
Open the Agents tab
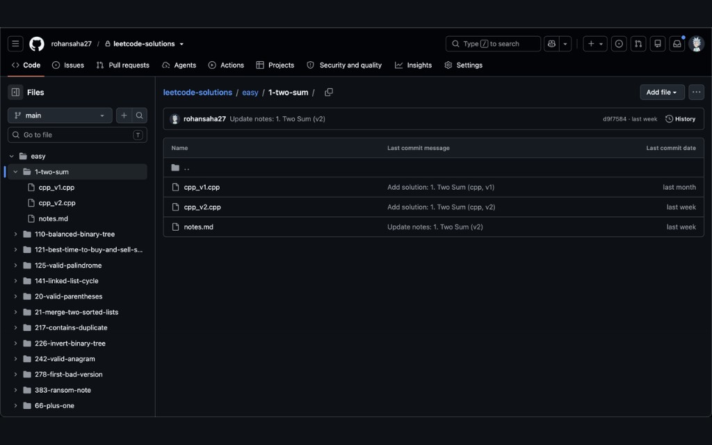click(179, 65)
